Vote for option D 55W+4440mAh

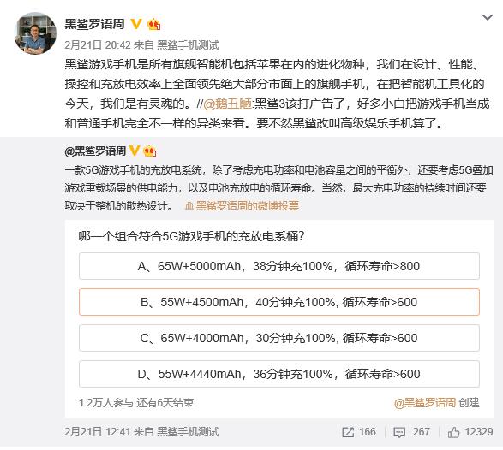pos(279,374)
